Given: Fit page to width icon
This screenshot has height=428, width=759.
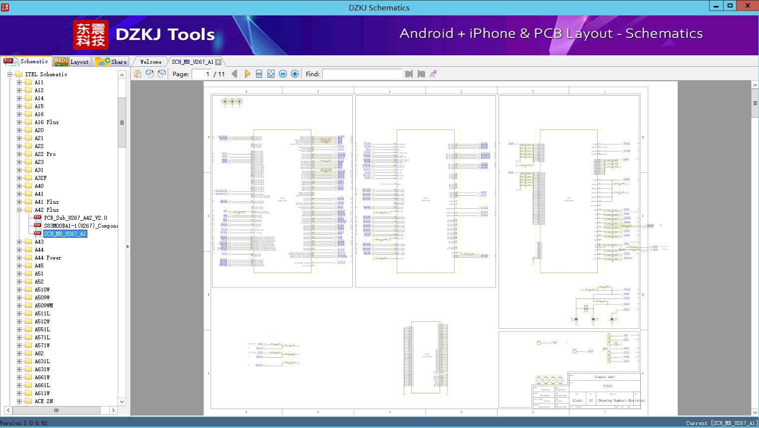Looking at the screenshot, I should click(259, 74).
